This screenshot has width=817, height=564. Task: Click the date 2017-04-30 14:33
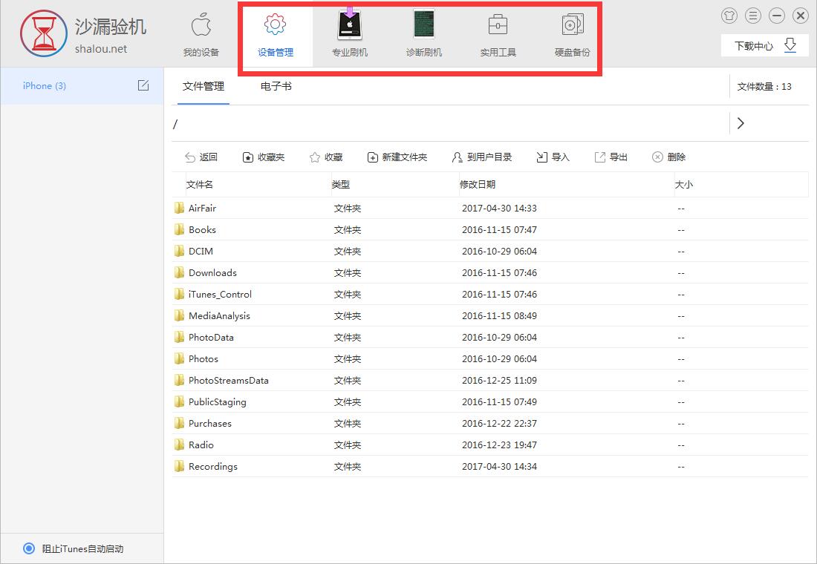point(499,209)
